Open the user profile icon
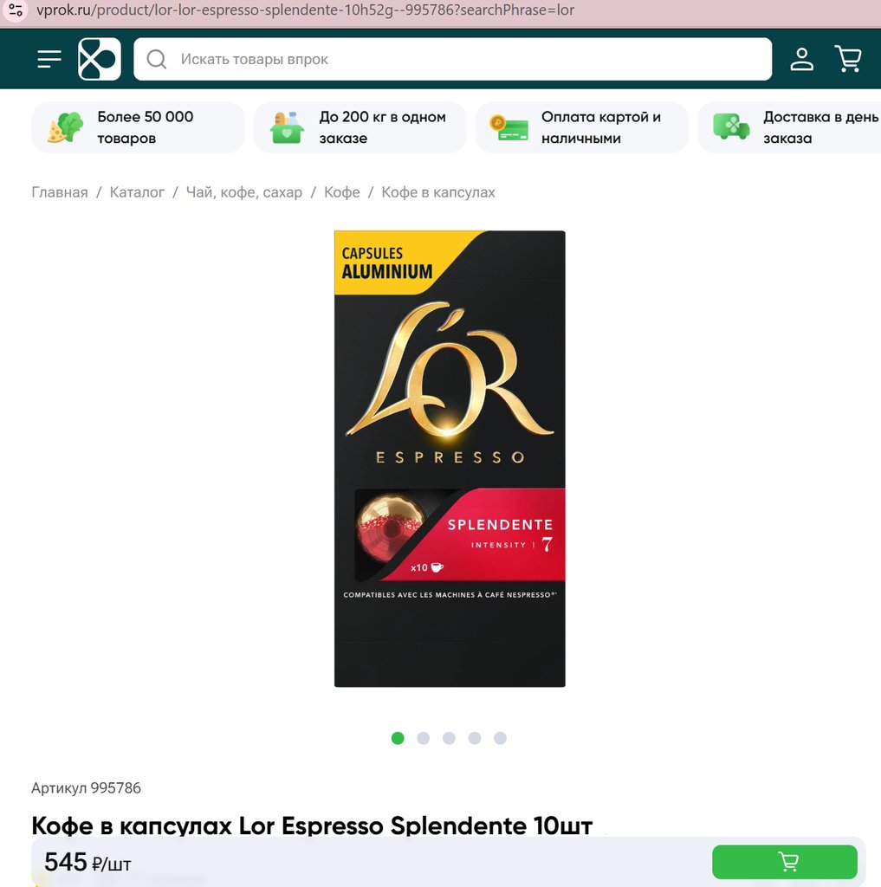The height and width of the screenshot is (887, 881). [x=802, y=59]
